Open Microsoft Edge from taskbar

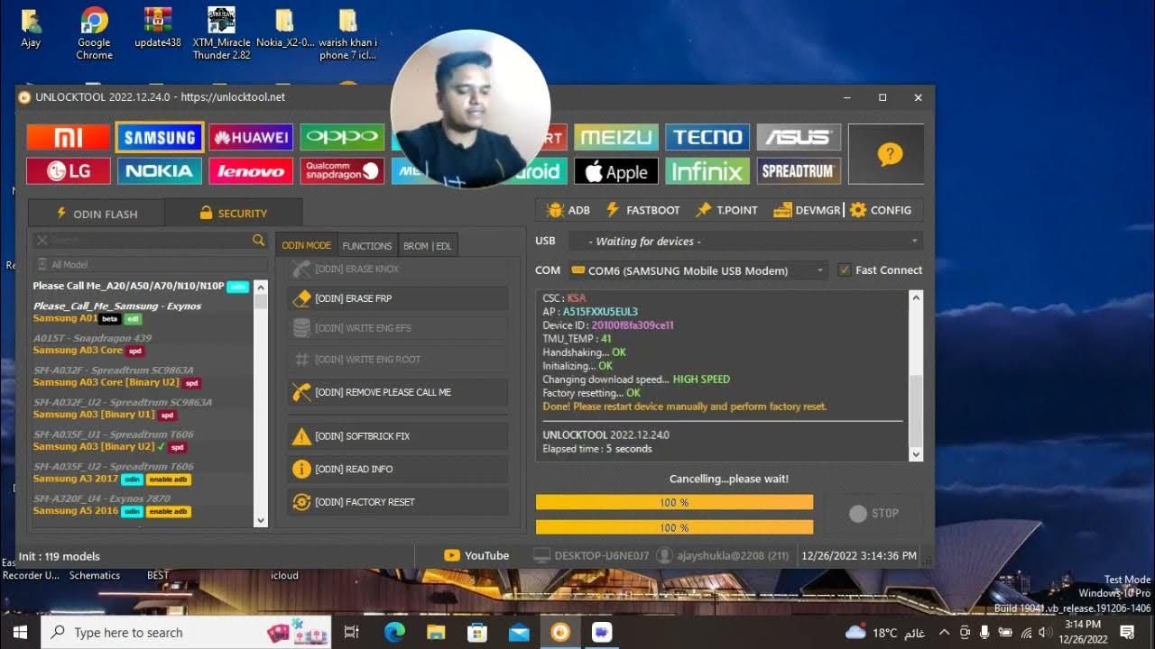(394, 632)
